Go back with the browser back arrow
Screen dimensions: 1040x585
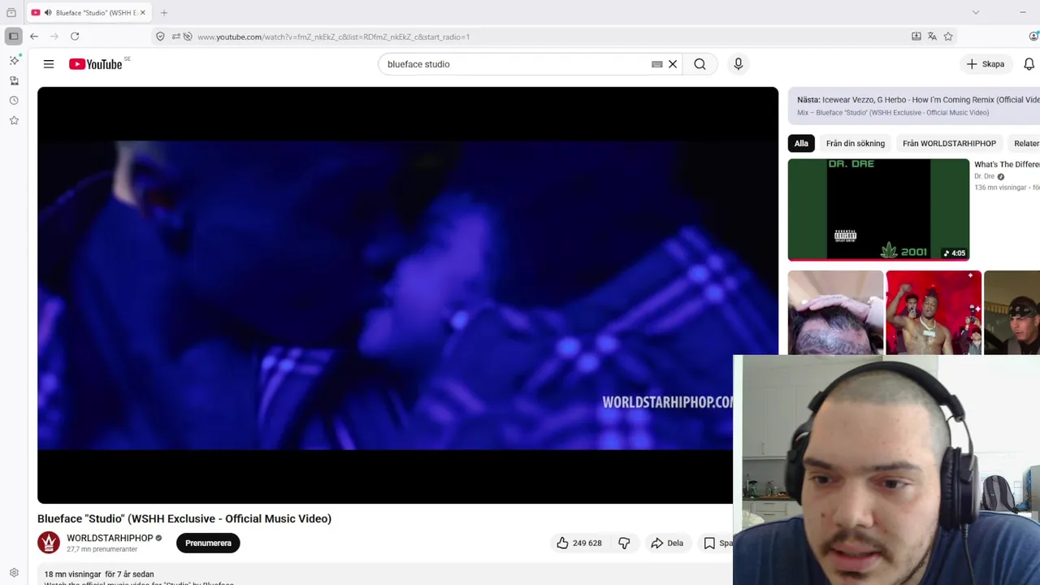(x=34, y=37)
